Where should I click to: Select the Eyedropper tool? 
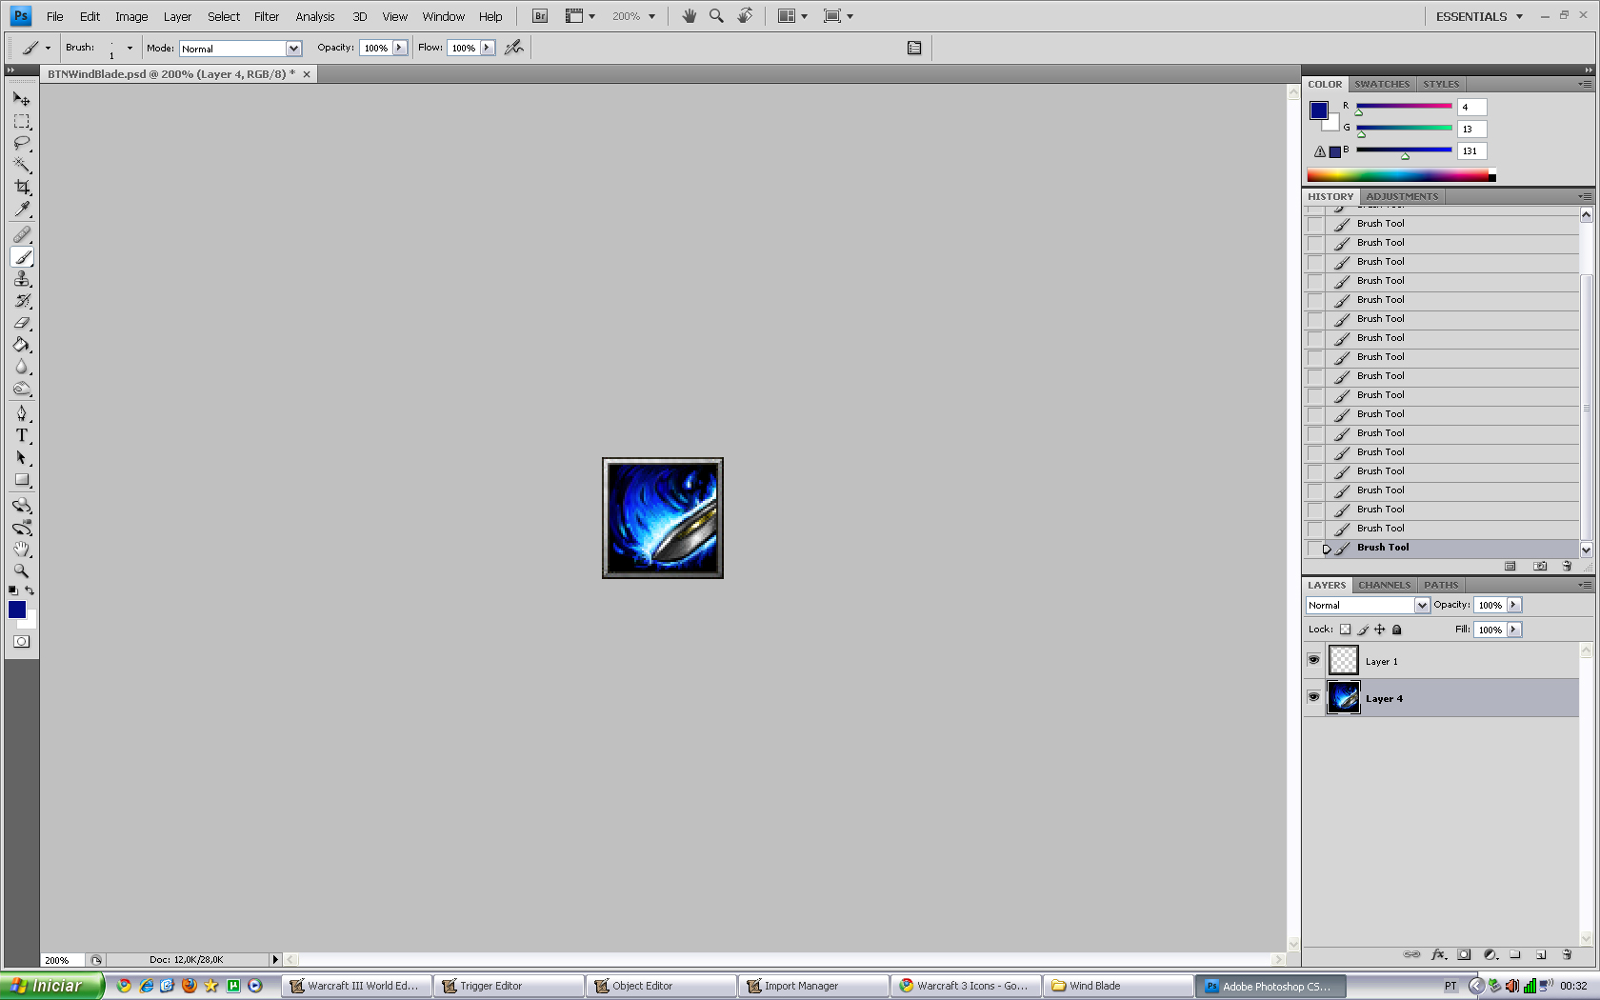coord(22,210)
